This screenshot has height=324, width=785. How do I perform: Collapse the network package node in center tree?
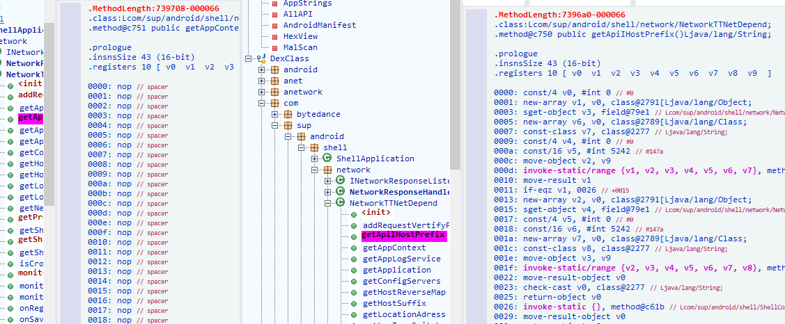click(314, 170)
